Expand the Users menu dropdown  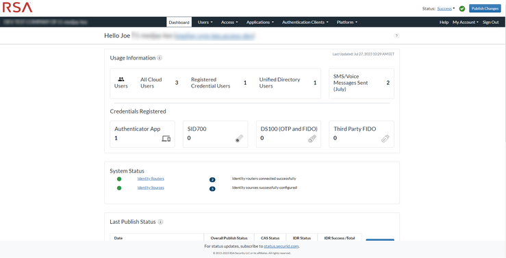tap(205, 23)
